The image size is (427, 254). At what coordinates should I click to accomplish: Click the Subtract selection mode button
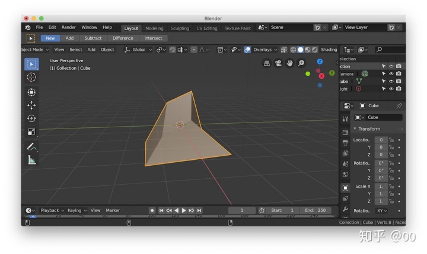pos(93,38)
